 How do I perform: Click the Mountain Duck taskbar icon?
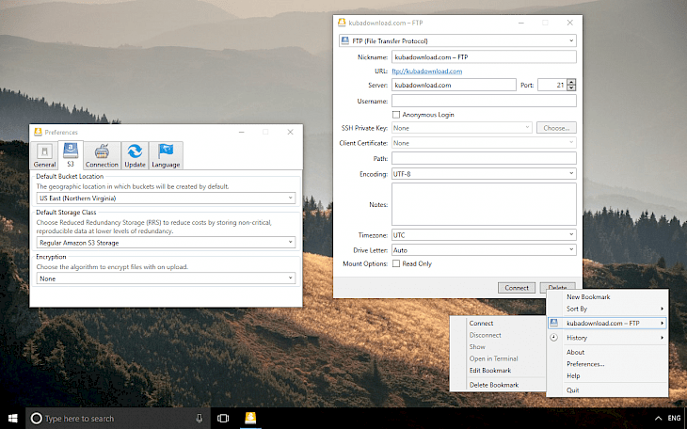click(250, 418)
